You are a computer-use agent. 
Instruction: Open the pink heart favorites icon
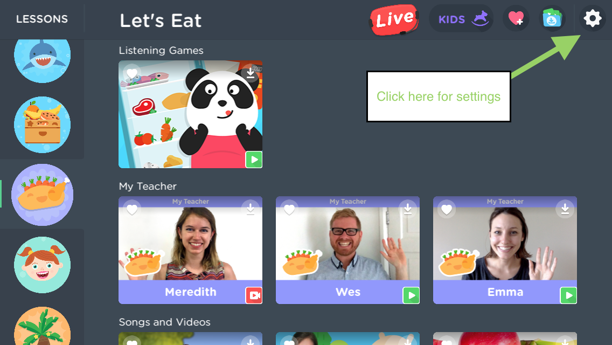click(x=516, y=18)
